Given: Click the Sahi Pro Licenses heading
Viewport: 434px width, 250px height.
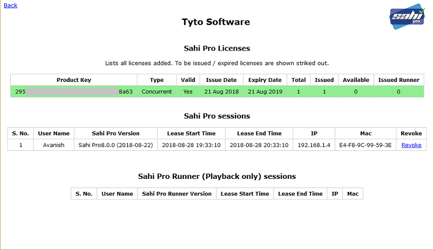Looking at the screenshot, I should [x=216, y=48].
